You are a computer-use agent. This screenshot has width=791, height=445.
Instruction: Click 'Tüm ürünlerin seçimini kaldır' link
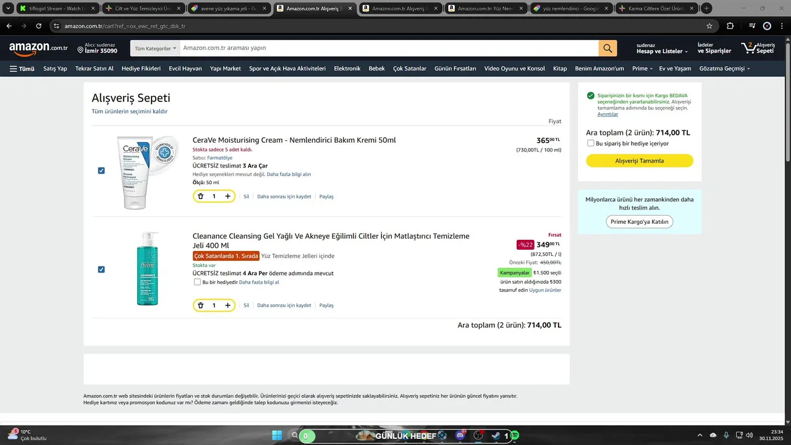click(x=130, y=111)
